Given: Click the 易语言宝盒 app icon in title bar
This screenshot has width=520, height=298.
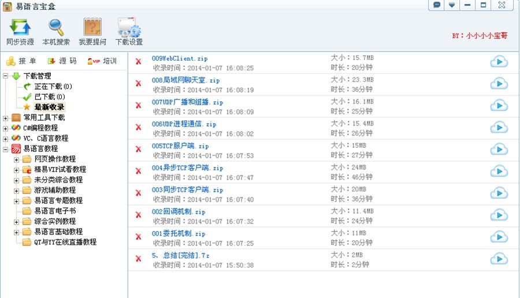Looking at the screenshot, I should pos(8,6).
